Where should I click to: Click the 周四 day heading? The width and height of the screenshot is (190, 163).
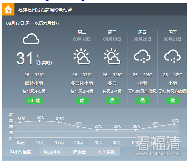(142, 32)
